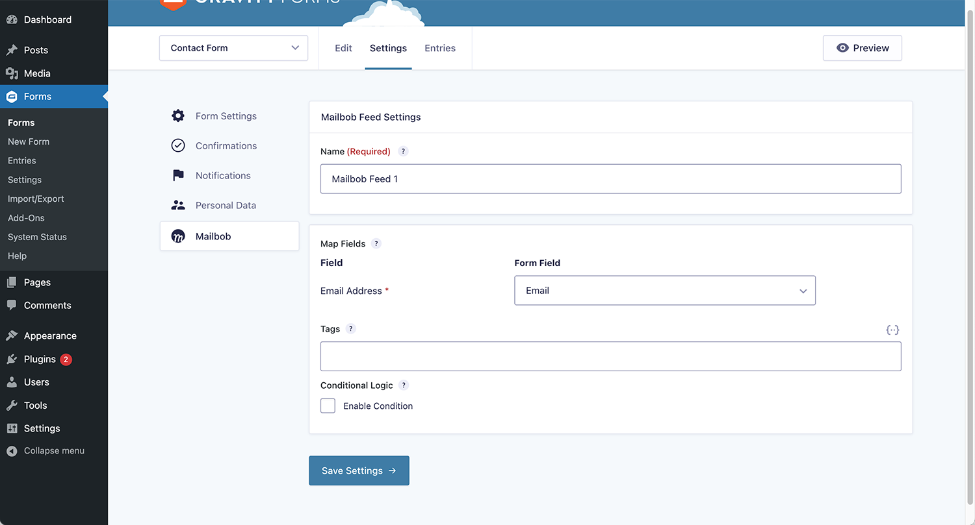975x525 pixels.
Task: Select the Mailbob settings section
Action: point(229,236)
